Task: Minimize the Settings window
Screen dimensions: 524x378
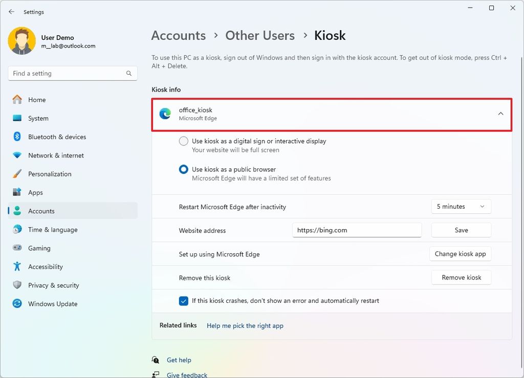Action: tap(470, 8)
